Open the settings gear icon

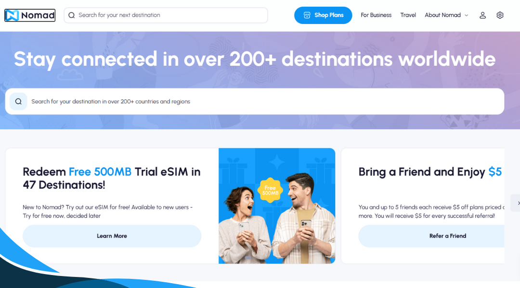pos(500,15)
